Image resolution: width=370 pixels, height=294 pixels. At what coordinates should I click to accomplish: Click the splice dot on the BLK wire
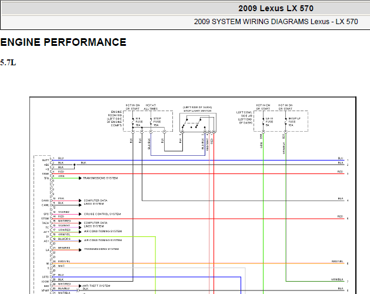click(x=74, y=165)
